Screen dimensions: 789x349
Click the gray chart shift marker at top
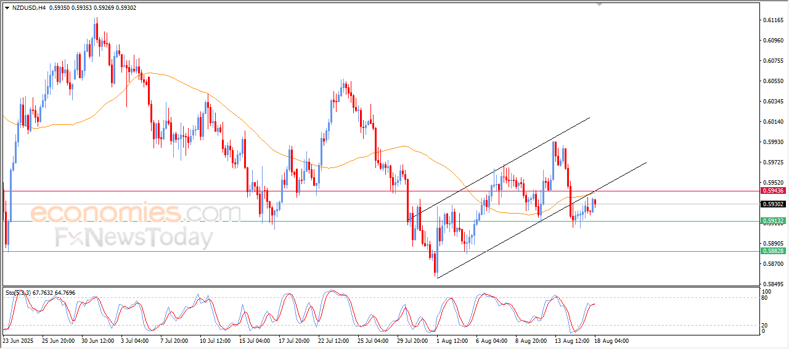[x=599, y=4]
